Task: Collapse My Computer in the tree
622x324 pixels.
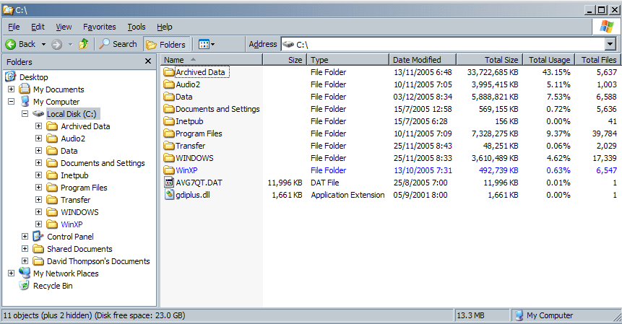Action: tap(11, 102)
